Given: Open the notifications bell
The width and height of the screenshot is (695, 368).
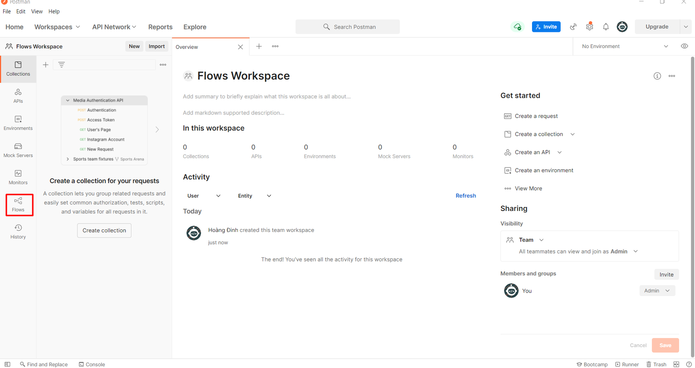Looking at the screenshot, I should [x=606, y=27].
